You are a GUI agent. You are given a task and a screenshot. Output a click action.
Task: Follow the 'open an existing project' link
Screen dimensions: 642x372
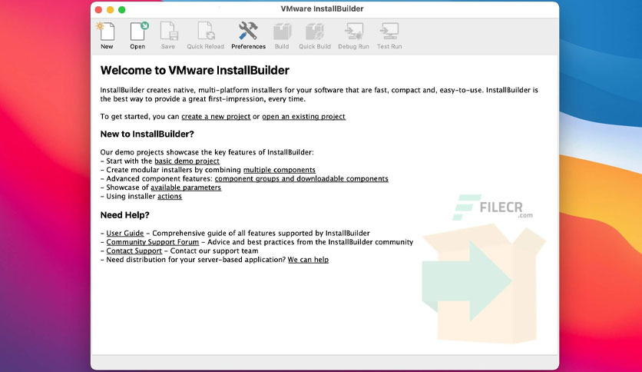[x=304, y=116]
